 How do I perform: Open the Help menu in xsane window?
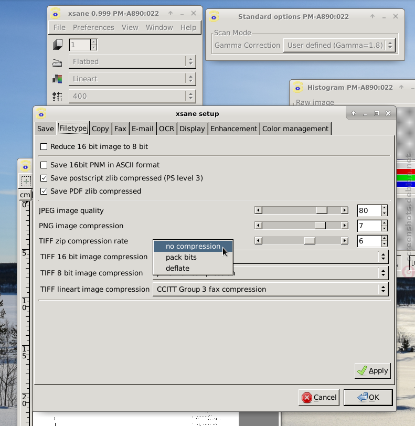(188, 27)
